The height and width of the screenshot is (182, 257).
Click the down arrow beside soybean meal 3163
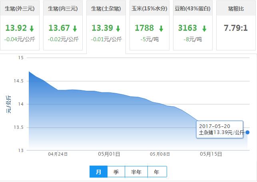[x=204, y=29]
